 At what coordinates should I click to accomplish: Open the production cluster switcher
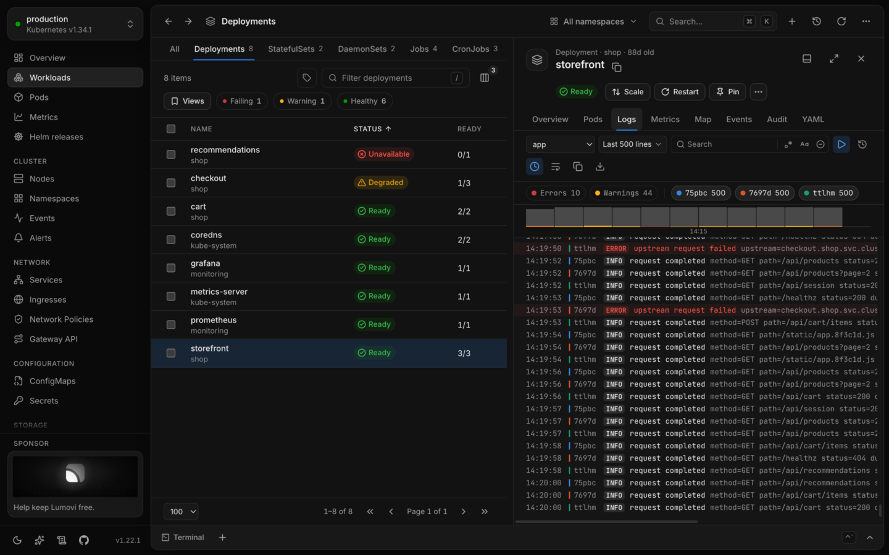[x=75, y=24]
